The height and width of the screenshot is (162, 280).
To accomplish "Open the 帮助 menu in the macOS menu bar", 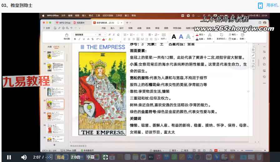I will pyautogui.click(x=134, y=16).
